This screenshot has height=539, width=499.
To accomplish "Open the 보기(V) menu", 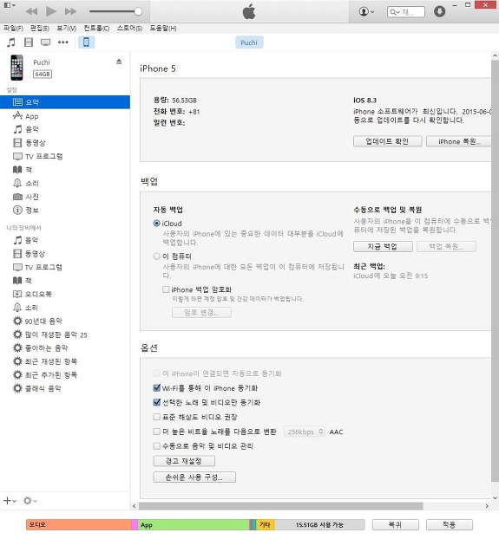I will pos(67,29).
